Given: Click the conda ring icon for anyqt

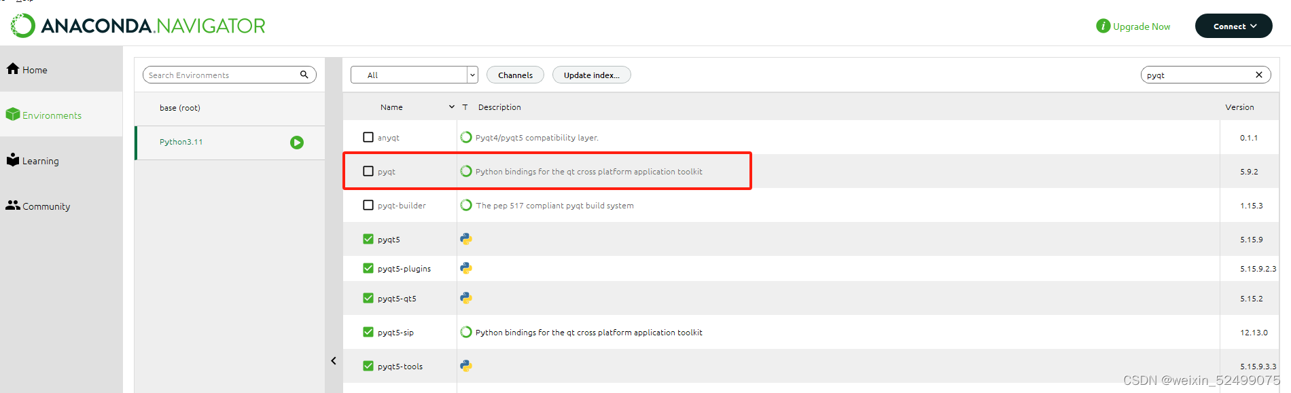Looking at the screenshot, I should point(466,137).
